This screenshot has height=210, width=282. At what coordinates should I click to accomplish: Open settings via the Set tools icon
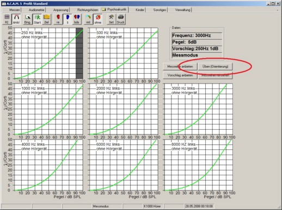coord(111,19)
